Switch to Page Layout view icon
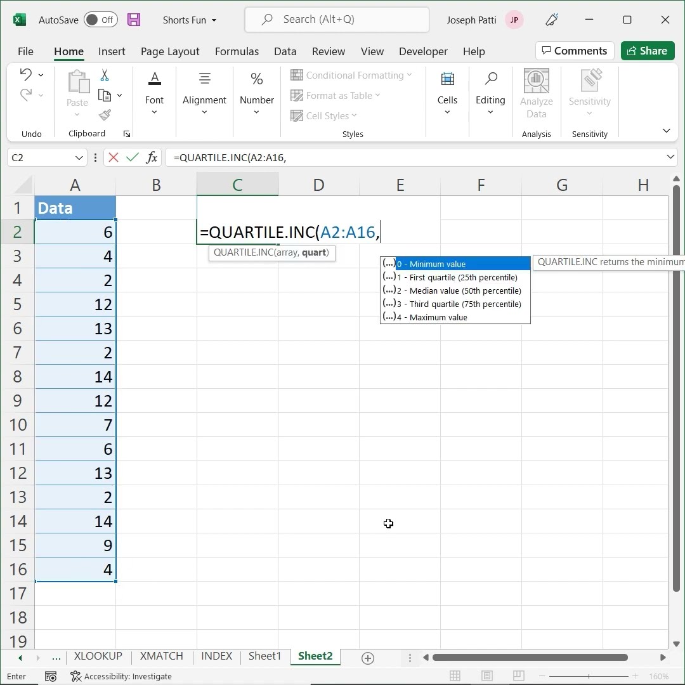685x685 pixels. pos(487,676)
